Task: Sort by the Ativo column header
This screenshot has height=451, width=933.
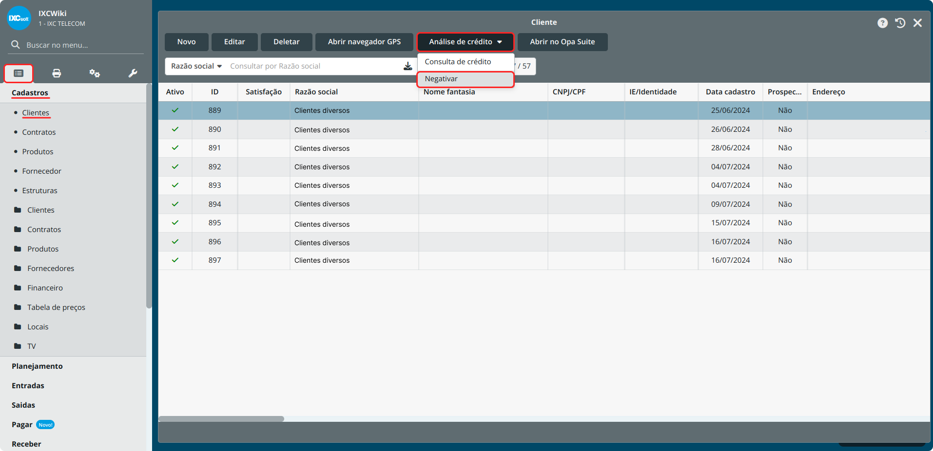Action: point(175,91)
